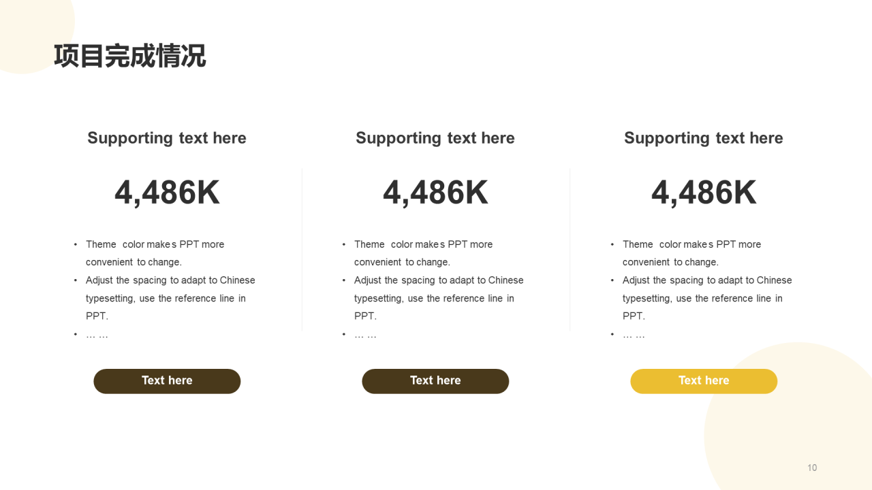Click the vertical divider between the first two columns
Screen dimensions: 872x490
coord(302,250)
